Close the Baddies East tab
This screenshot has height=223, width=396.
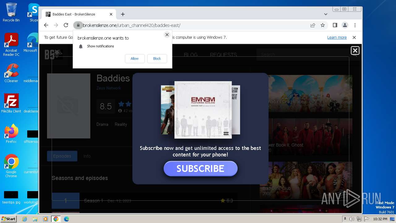111,14
